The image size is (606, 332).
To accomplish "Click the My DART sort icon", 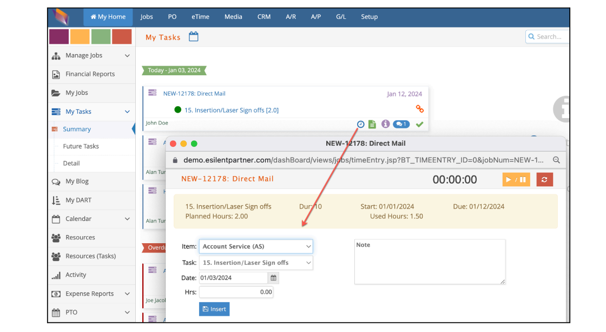I will coord(56,200).
